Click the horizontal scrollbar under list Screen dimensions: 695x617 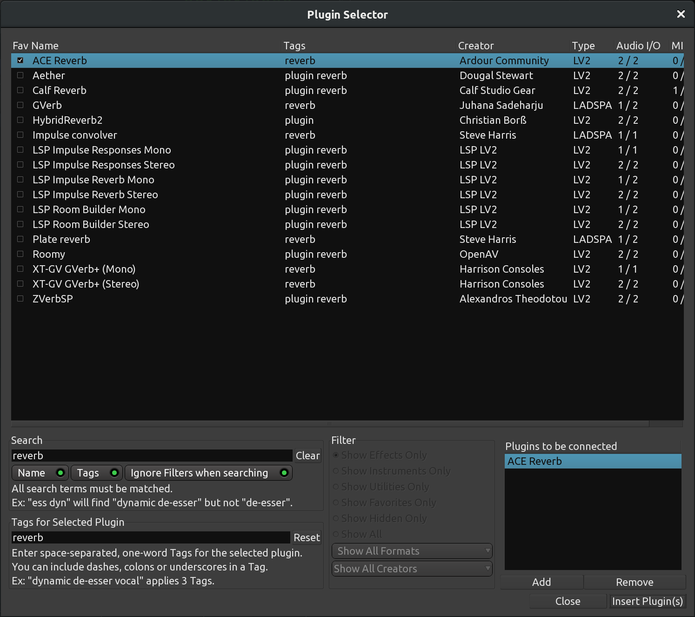coord(330,424)
